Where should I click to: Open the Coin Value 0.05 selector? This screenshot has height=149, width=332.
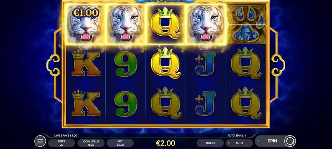pyautogui.click(x=91, y=143)
